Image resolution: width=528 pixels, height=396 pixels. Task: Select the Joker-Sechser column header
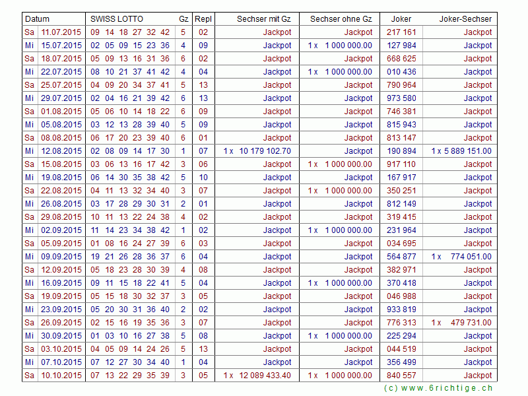pos(465,19)
